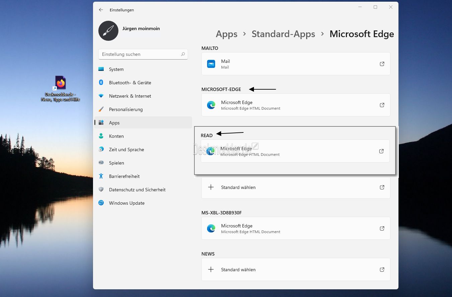Screen dimensions: 452x297
Task: Click the Konten person icon
Action: (x=101, y=136)
